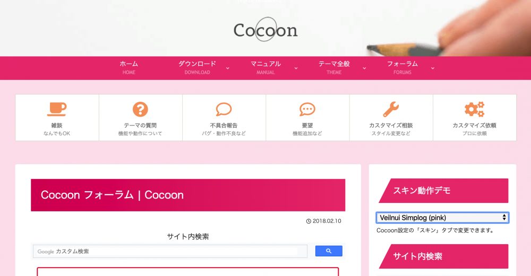Expand the ダウンロード menu chevron

(228, 68)
